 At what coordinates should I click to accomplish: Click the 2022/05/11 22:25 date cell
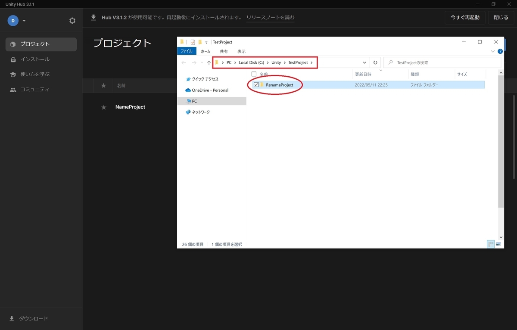[371, 85]
